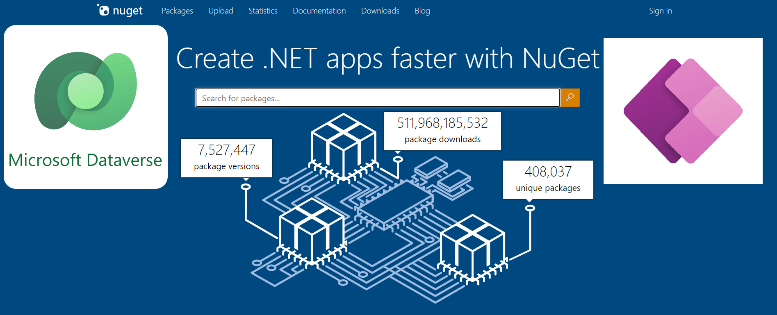Click the 7,527,447 package versions figure
Viewport: 777px width, 315px height.
(226, 158)
